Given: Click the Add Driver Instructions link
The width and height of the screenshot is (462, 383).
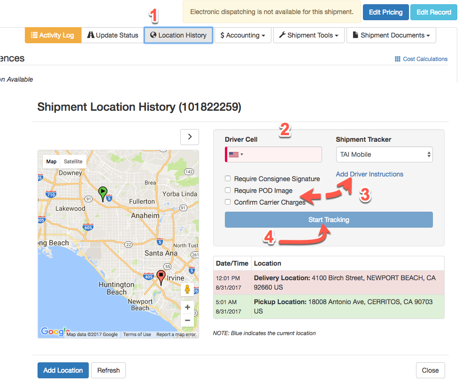Looking at the screenshot, I should click(369, 174).
